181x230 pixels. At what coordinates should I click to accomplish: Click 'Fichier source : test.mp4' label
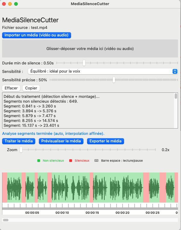tap(25, 28)
